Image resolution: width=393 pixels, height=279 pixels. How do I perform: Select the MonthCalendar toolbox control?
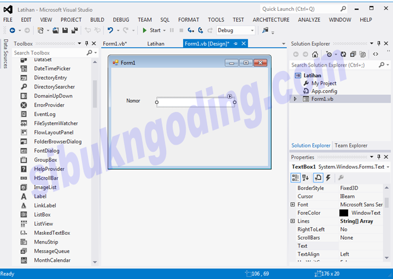click(52, 260)
